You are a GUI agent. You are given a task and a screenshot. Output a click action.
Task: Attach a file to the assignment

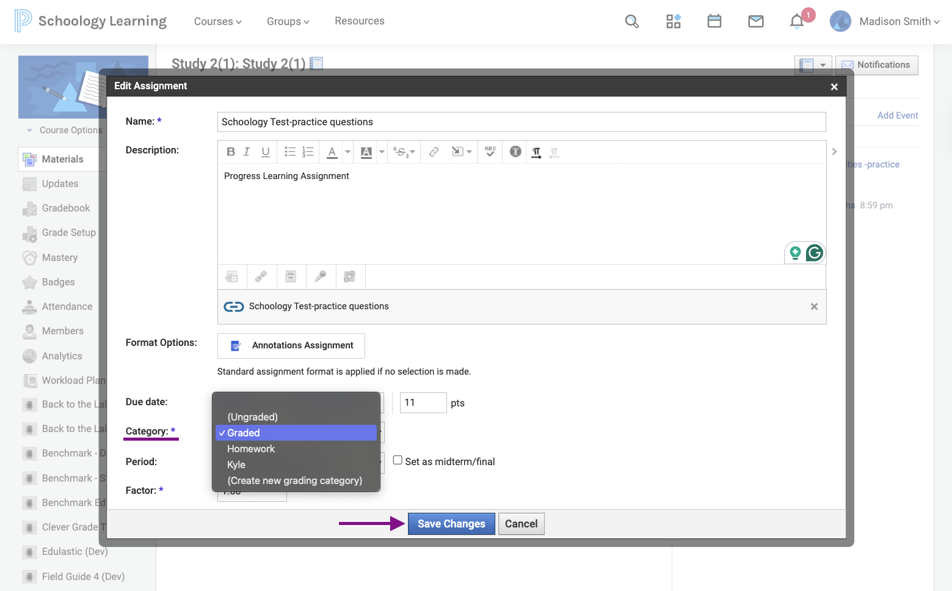pos(232,277)
